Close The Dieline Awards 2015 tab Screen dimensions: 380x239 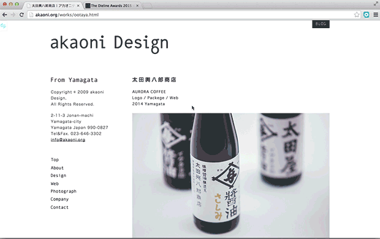(137, 6)
